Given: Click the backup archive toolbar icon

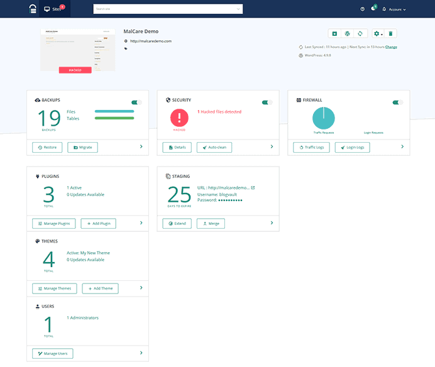Looking at the screenshot, I should pos(334,33).
